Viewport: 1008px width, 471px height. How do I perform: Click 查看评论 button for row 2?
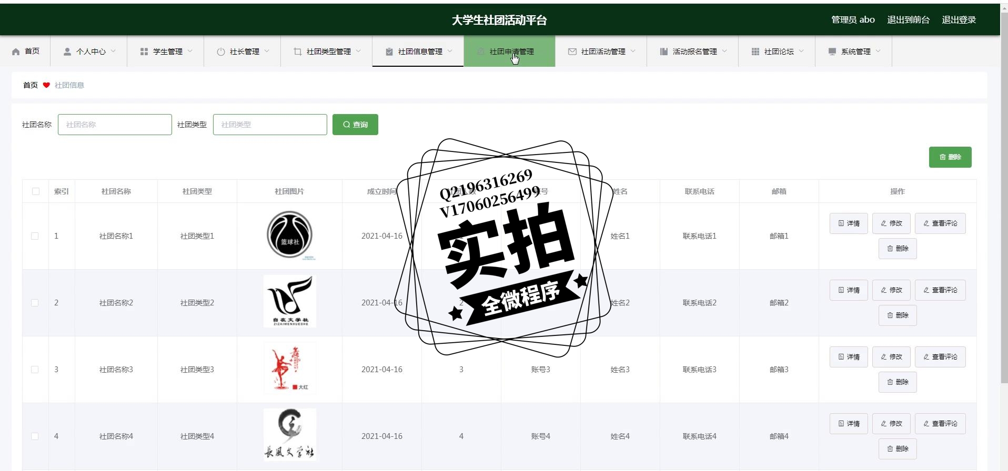click(x=940, y=290)
